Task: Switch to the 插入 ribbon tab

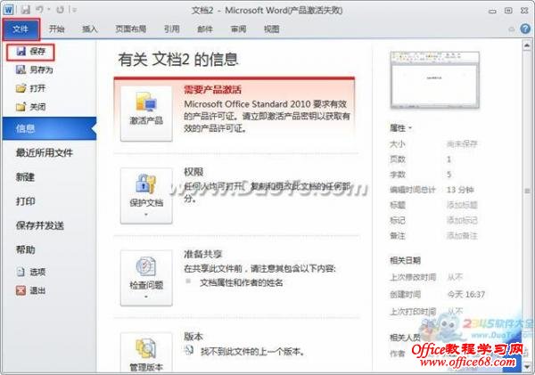Action: coord(90,29)
